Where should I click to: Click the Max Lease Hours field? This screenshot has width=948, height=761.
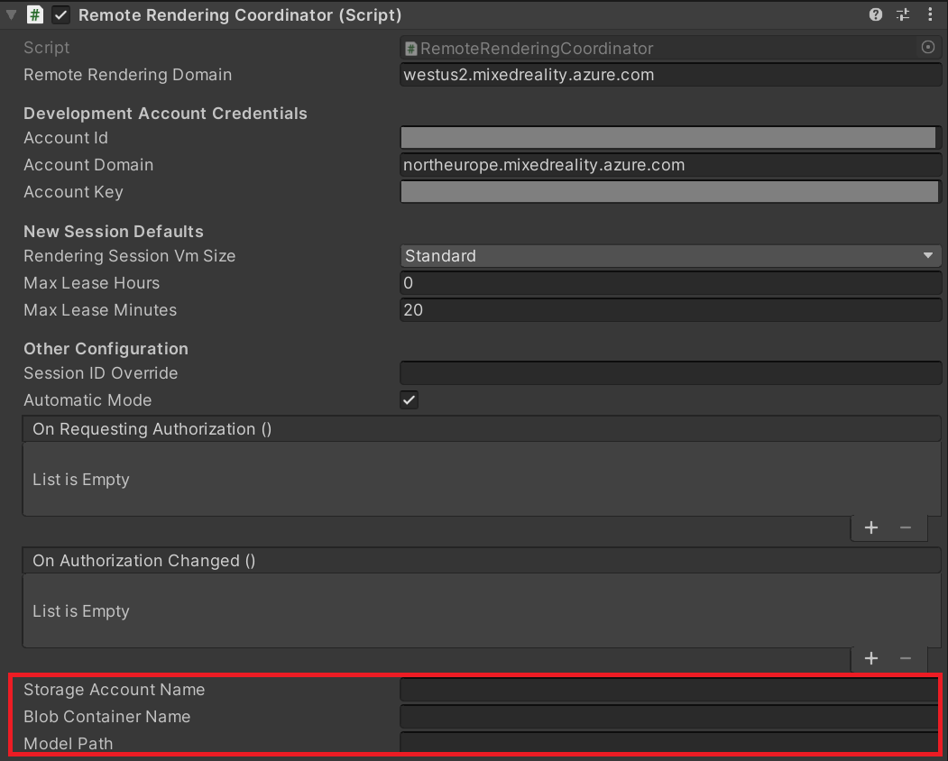670,283
